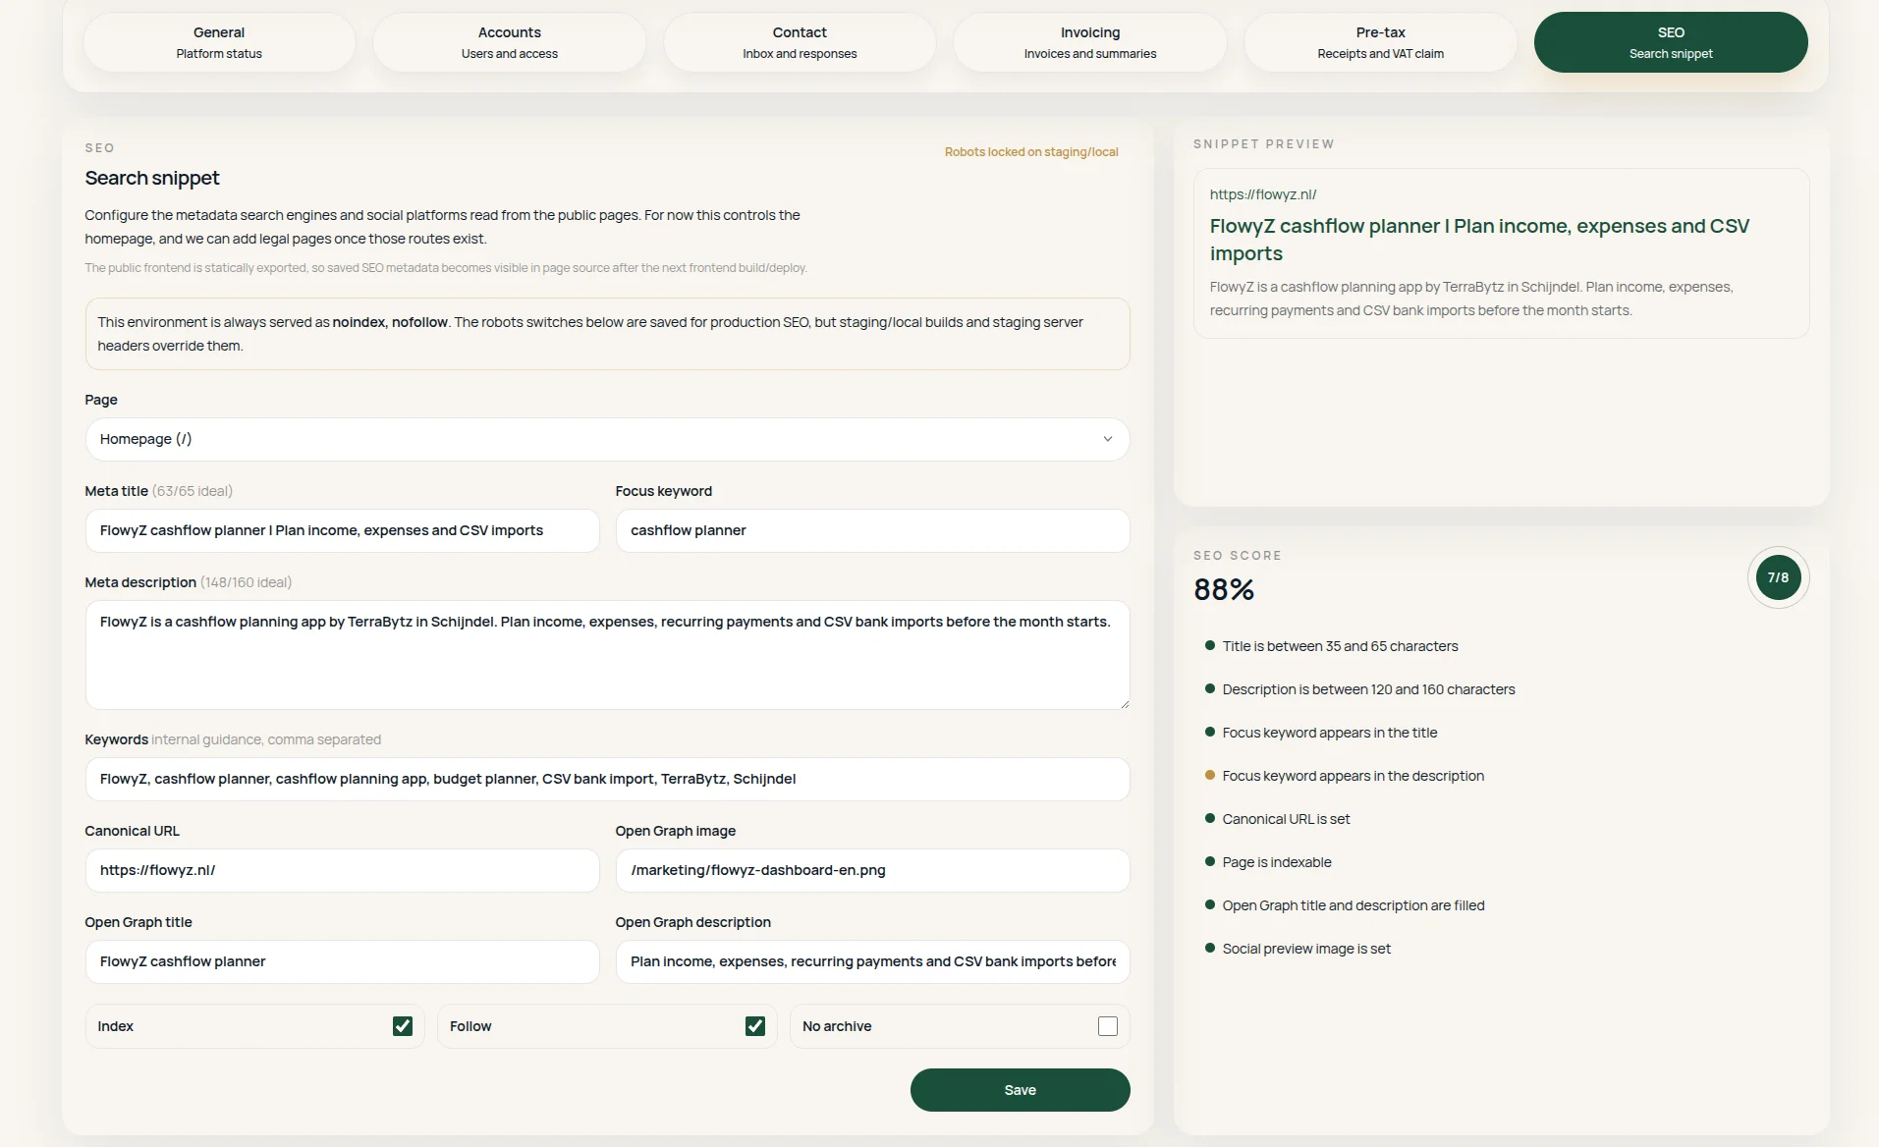
Task: Enable the No archive checkbox
Action: [1108, 1026]
